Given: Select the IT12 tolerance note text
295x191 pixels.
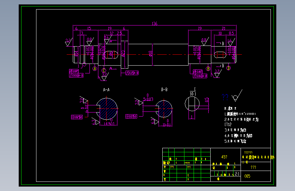Looking at the screenshot, I should tap(228, 124).
